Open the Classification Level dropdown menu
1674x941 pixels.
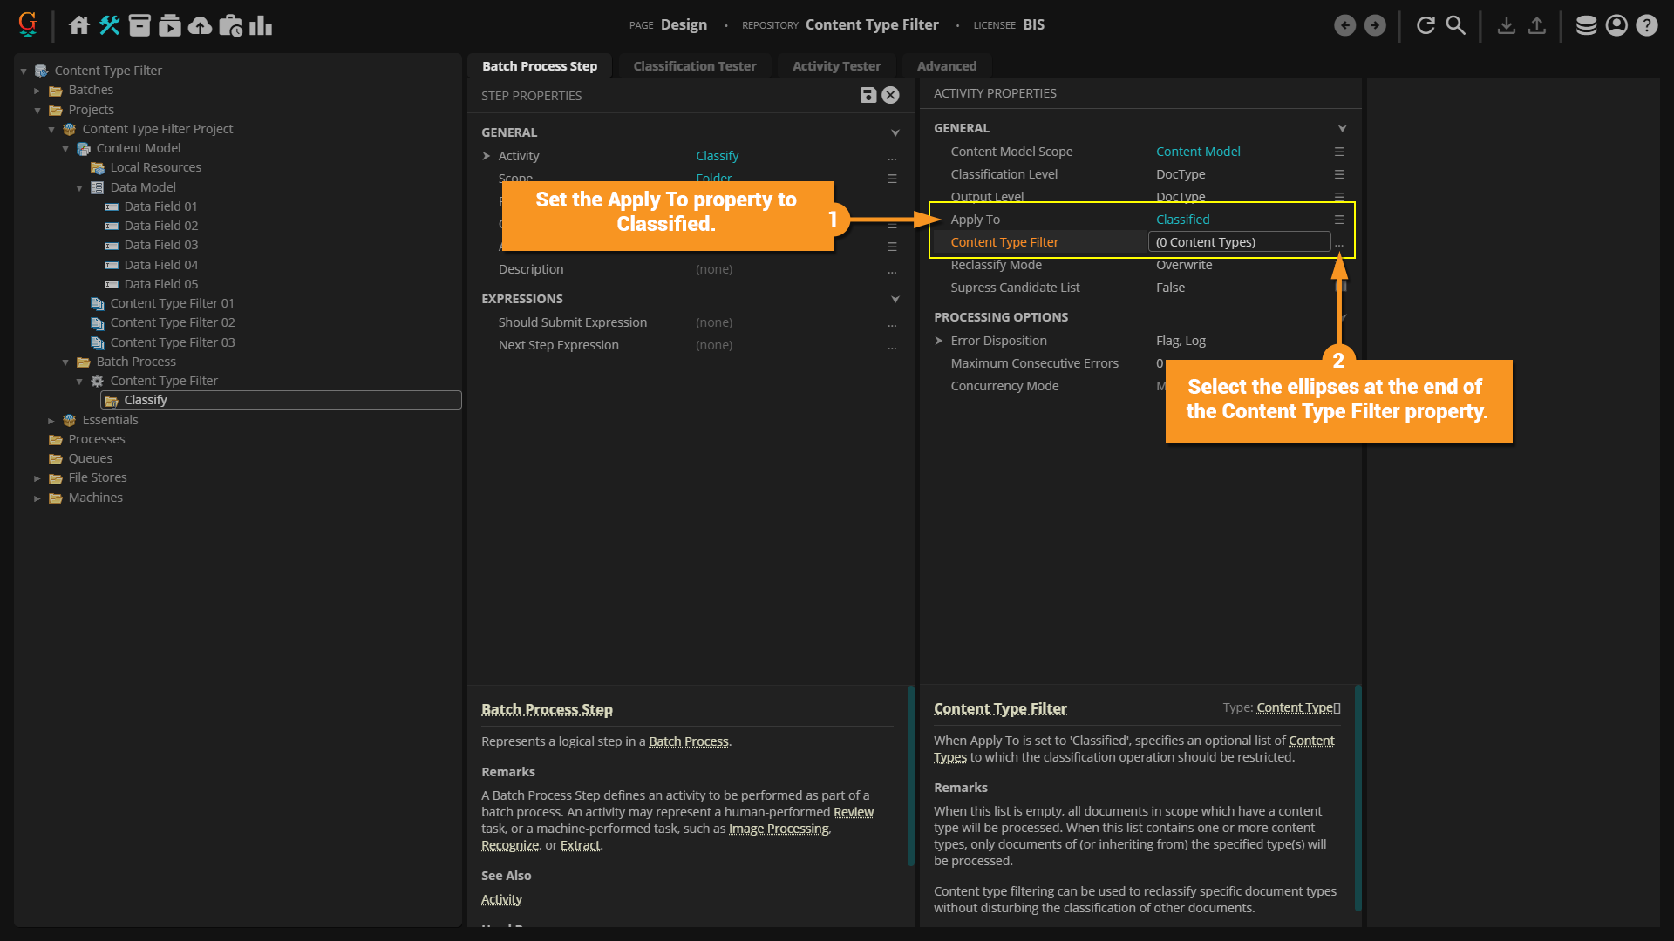pos(1339,174)
